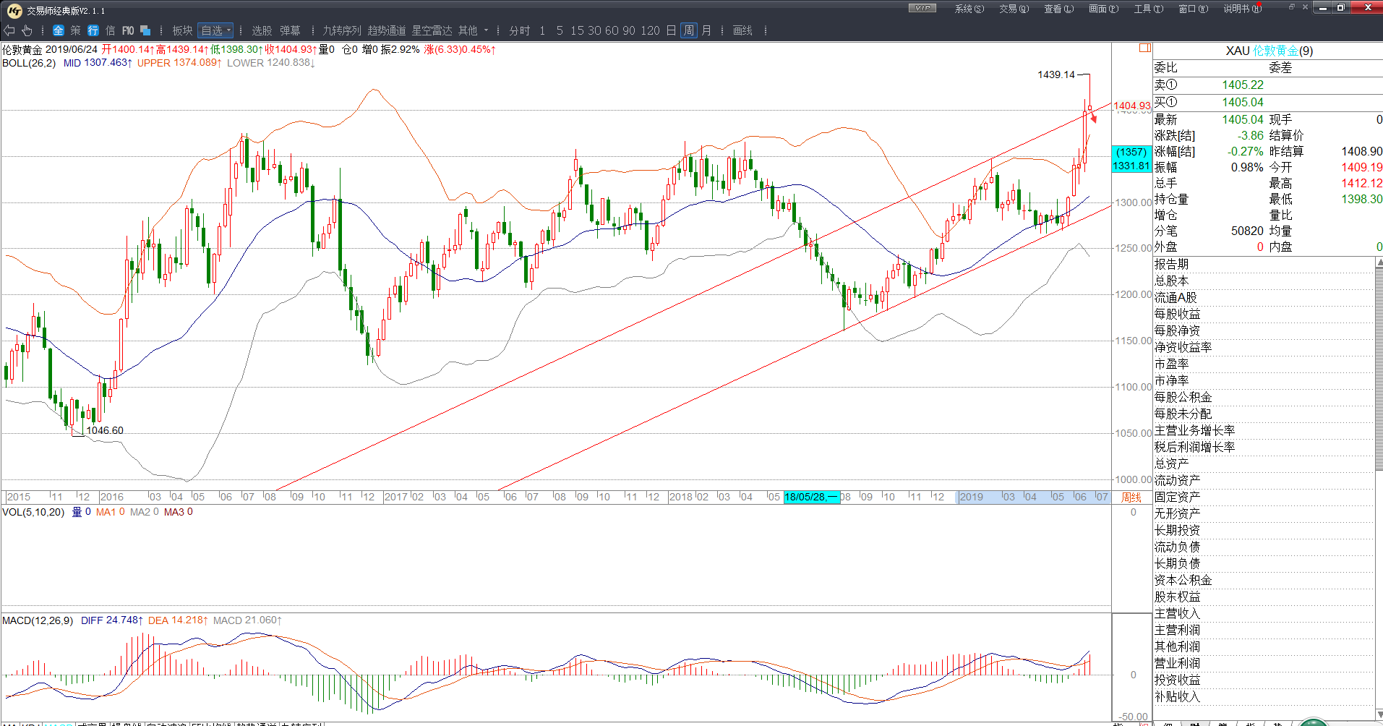The image size is (1383, 726).
Task: Select the 5 minute period
Action: (560, 30)
